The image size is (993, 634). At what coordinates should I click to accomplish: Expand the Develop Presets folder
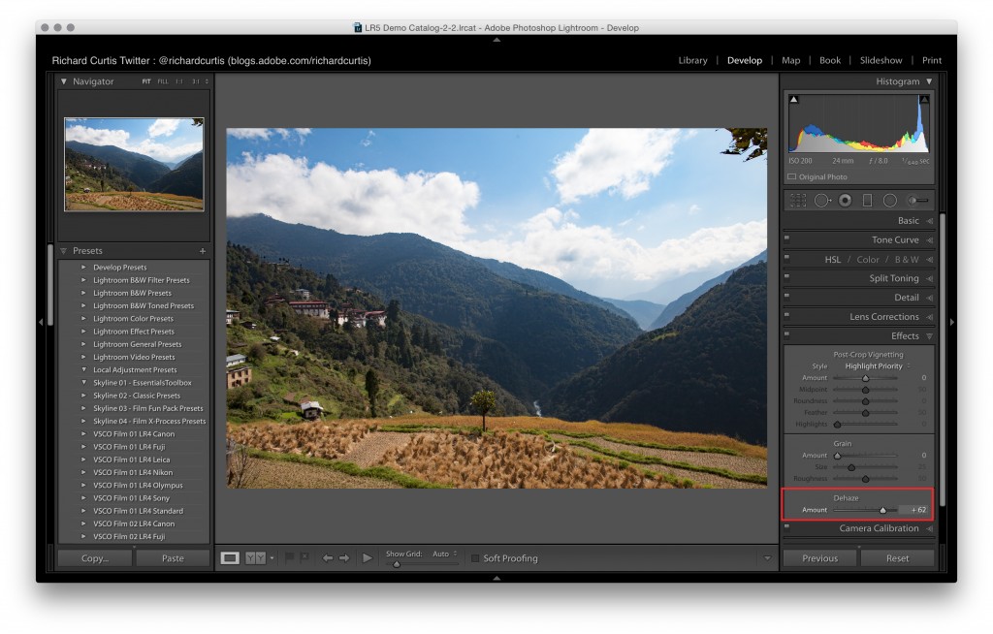coord(83,268)
